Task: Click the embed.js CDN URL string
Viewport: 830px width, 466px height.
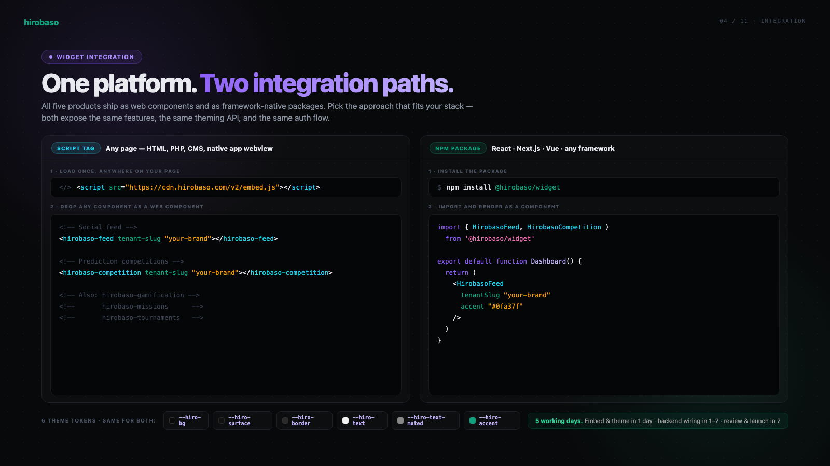Action: click(x=202, y=187)
